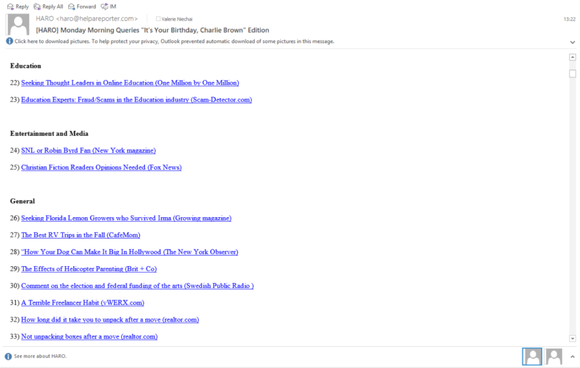The width and height of the screenshot is (580, 368).
Task: Select the highlighted contact photo in people pane
Action: (x=532, y=356)
